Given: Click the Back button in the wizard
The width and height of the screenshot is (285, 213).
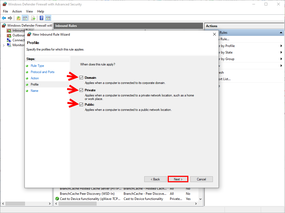Looking at the screenshot, I should (x=155, y=179).
